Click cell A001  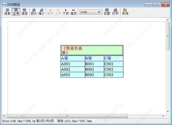coord(73,64)
